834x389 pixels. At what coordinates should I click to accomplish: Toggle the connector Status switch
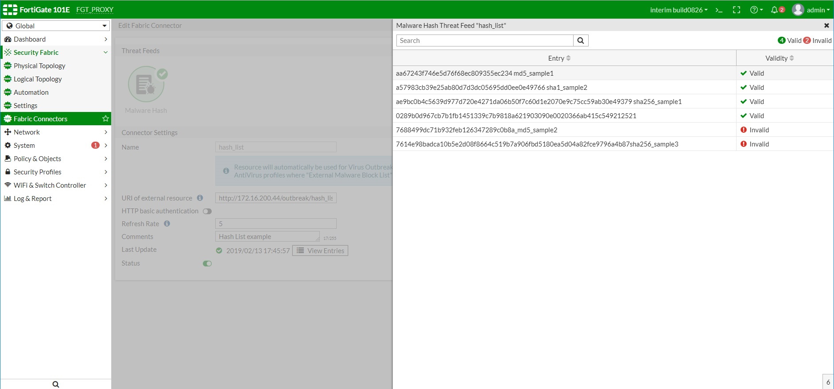(x=207, y=263)
